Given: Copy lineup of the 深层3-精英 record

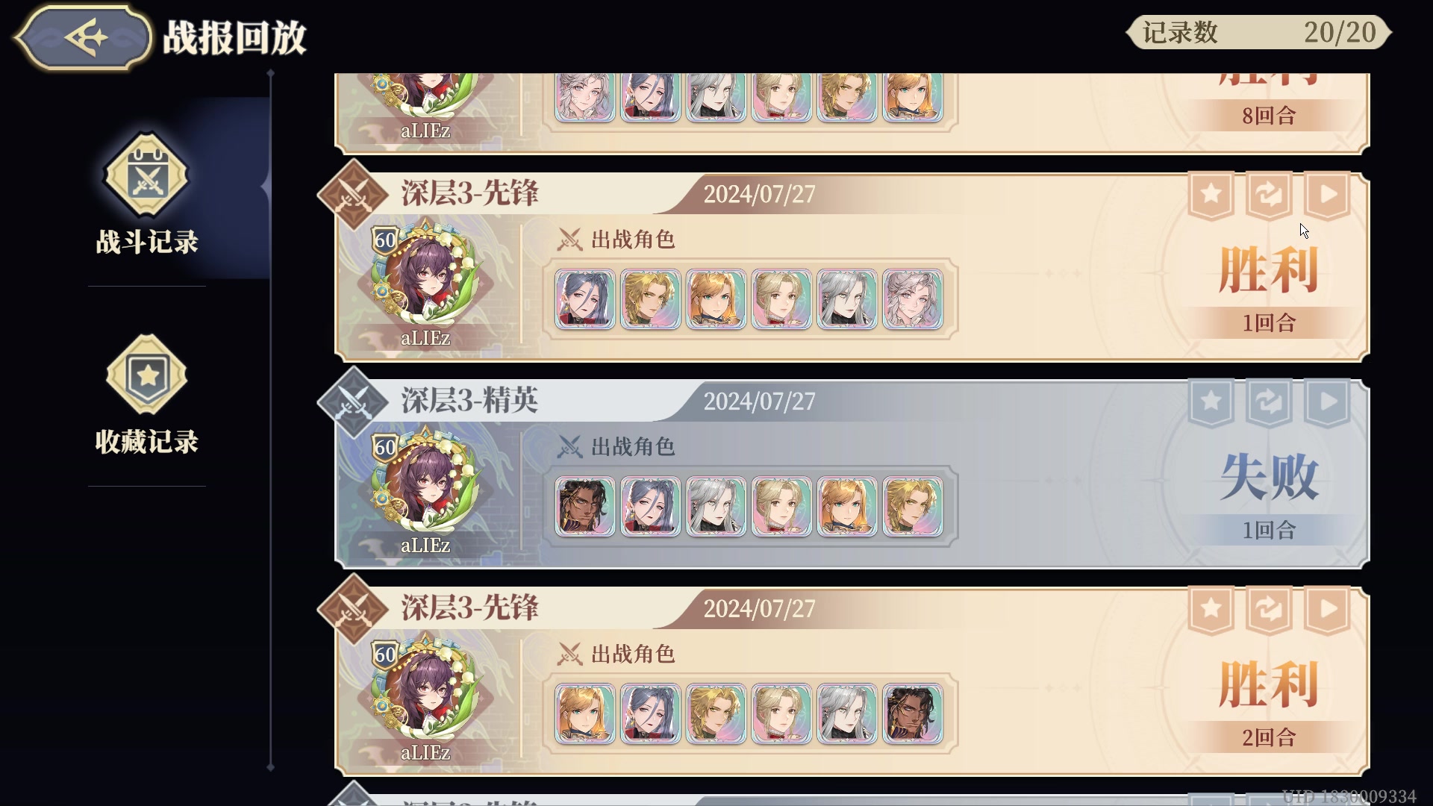Looking at the screenshot, I should pyautogui.click(x=1269, y=402).
